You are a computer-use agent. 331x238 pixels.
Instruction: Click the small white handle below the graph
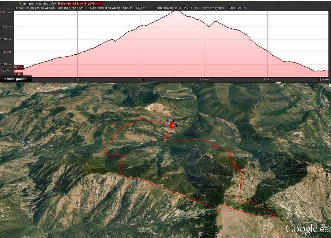[x=278, y=82]
